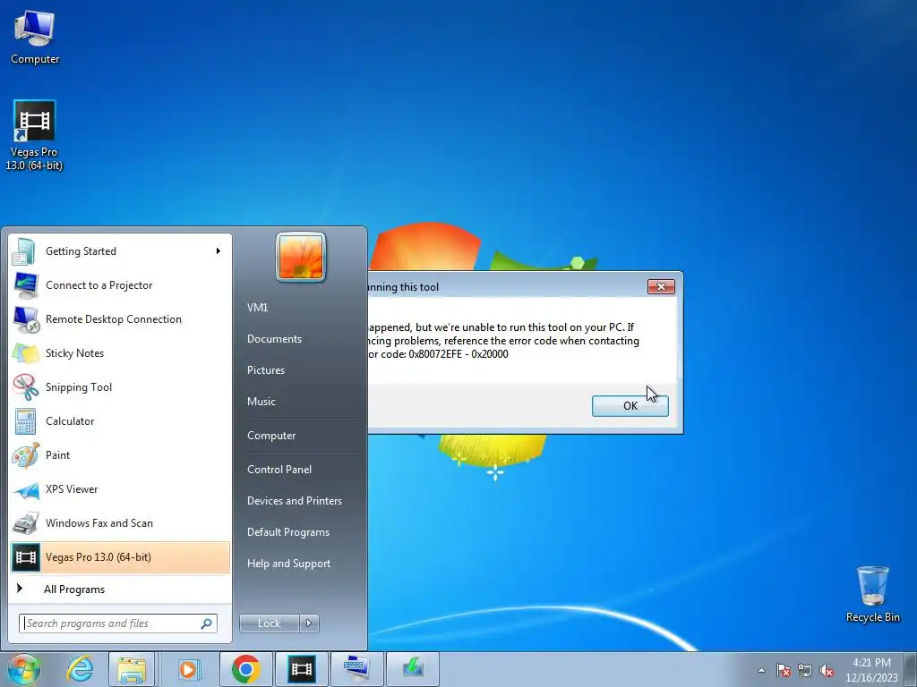This screenshot has height=687, width=917.
Task: Select the Vegas Pro 13.0 desktop shortcut
Action: click(34, 136)
